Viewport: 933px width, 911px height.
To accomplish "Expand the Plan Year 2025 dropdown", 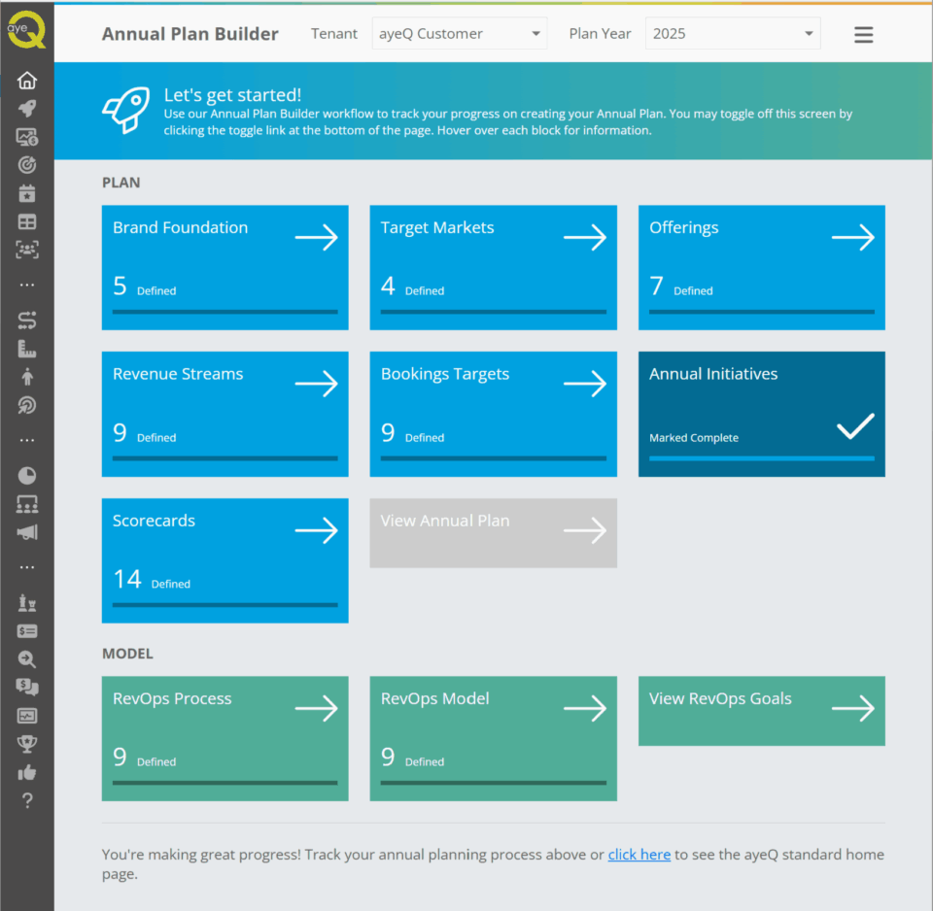I will pos(733,34).
